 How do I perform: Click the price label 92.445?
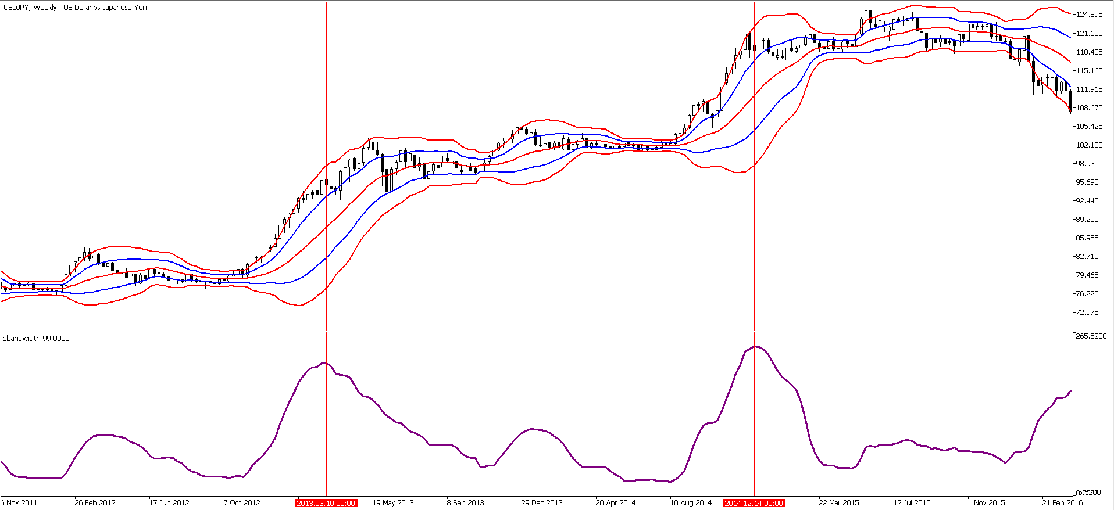click(1087, 200)
